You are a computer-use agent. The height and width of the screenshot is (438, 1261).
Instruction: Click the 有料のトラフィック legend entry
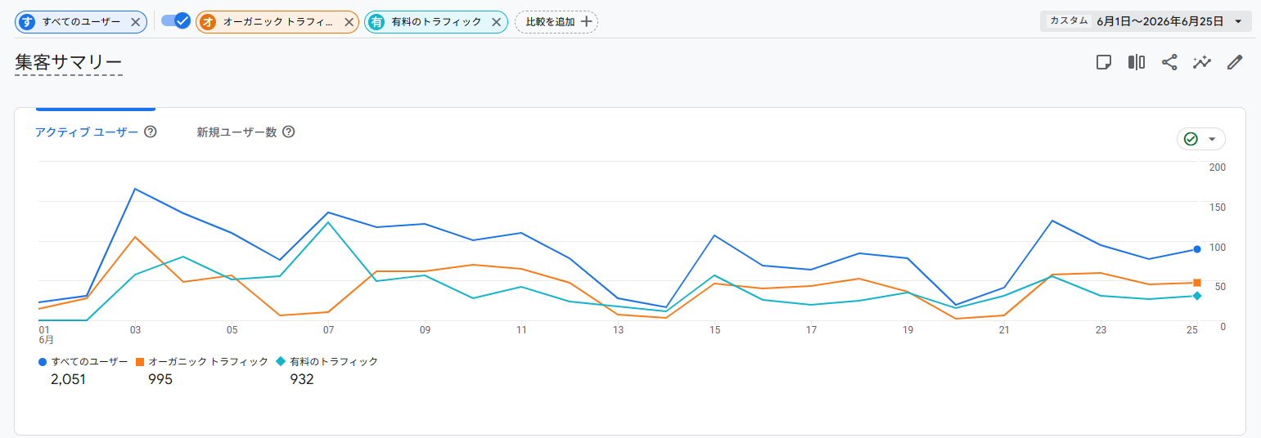(327, 361)
